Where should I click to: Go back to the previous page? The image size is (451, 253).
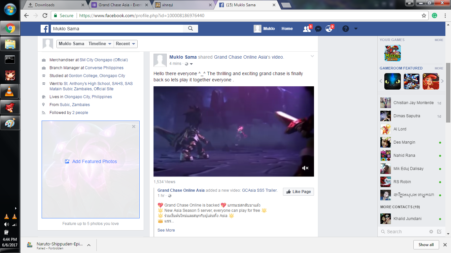pyautogui.click(x=26, y=15)
